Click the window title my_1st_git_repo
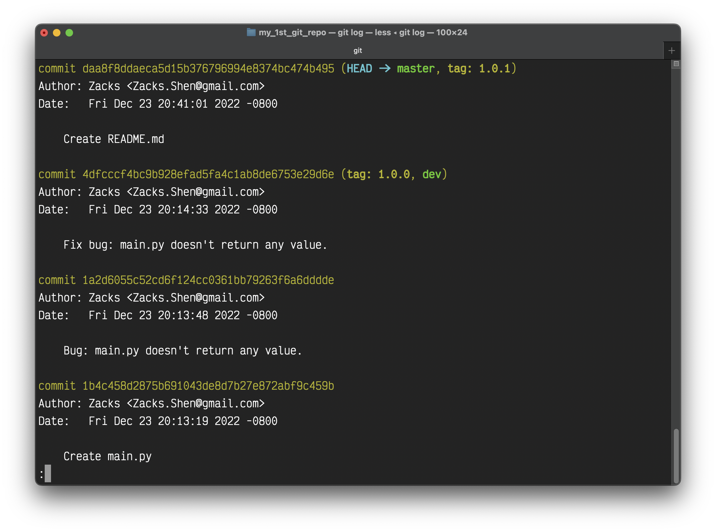 (292, 32)
